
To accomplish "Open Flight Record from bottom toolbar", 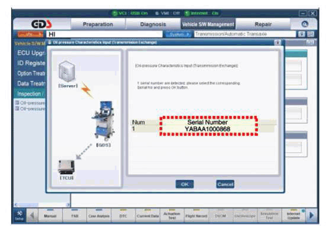I will tap(196, 215).
